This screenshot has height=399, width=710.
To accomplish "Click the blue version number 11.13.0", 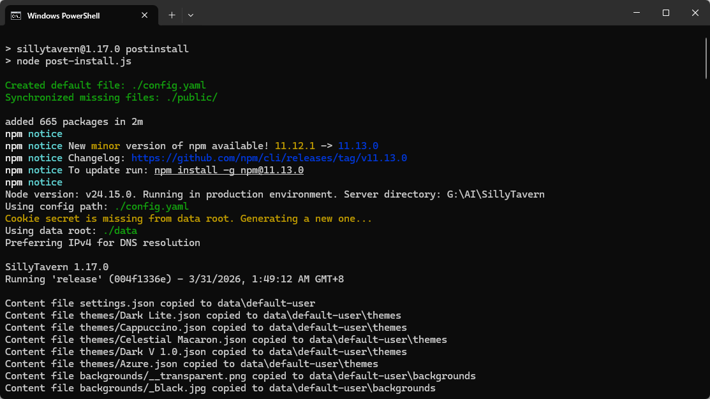I will 358,146.
